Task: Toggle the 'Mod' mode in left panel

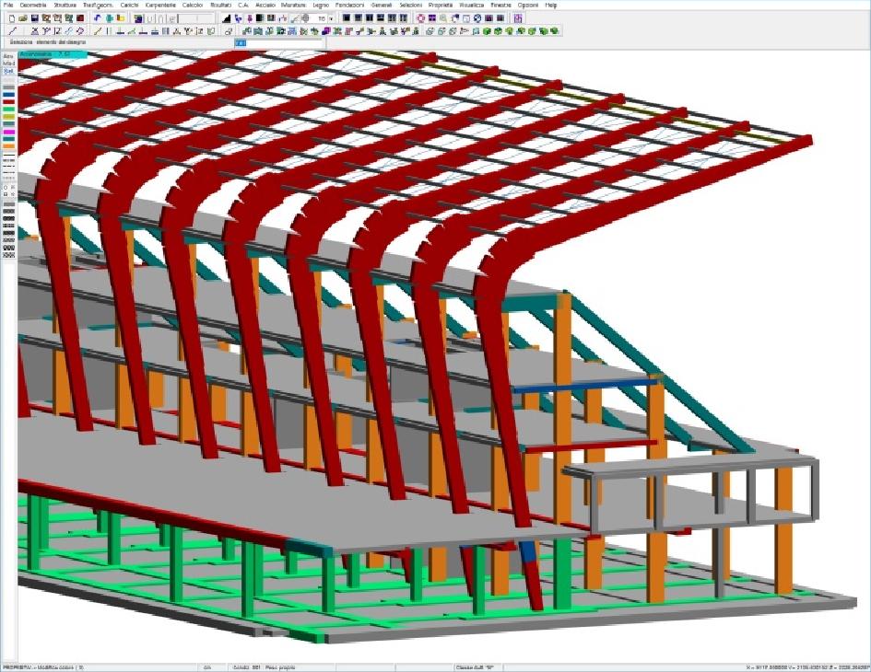Action: point(8,63)
